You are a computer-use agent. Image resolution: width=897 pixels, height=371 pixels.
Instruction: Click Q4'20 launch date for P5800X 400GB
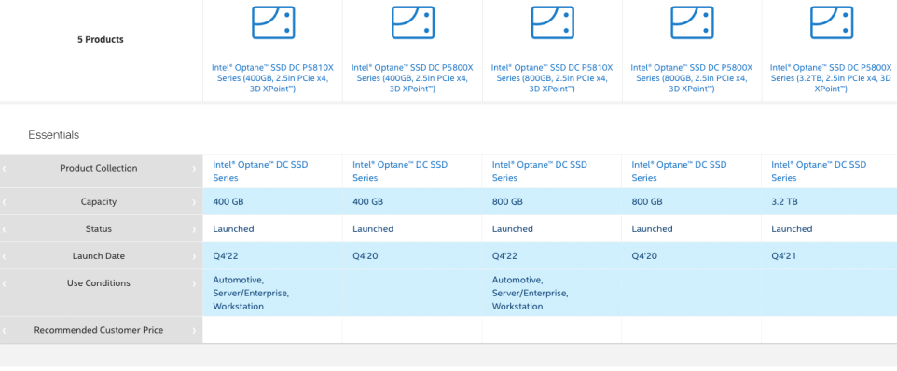coord(365,256)
